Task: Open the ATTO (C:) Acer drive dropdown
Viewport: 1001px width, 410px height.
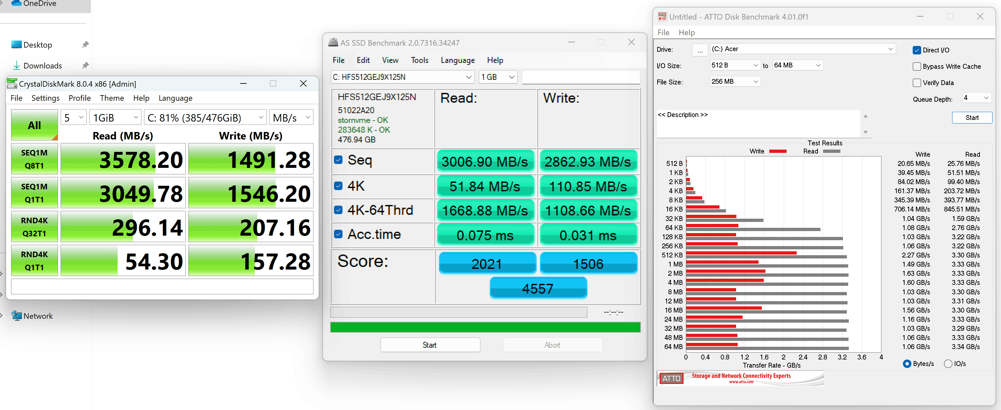Action: [x=803, y=49]
